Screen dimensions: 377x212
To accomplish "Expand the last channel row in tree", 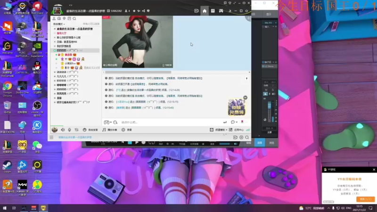I will pyautogui.click(x=55, y=102).
